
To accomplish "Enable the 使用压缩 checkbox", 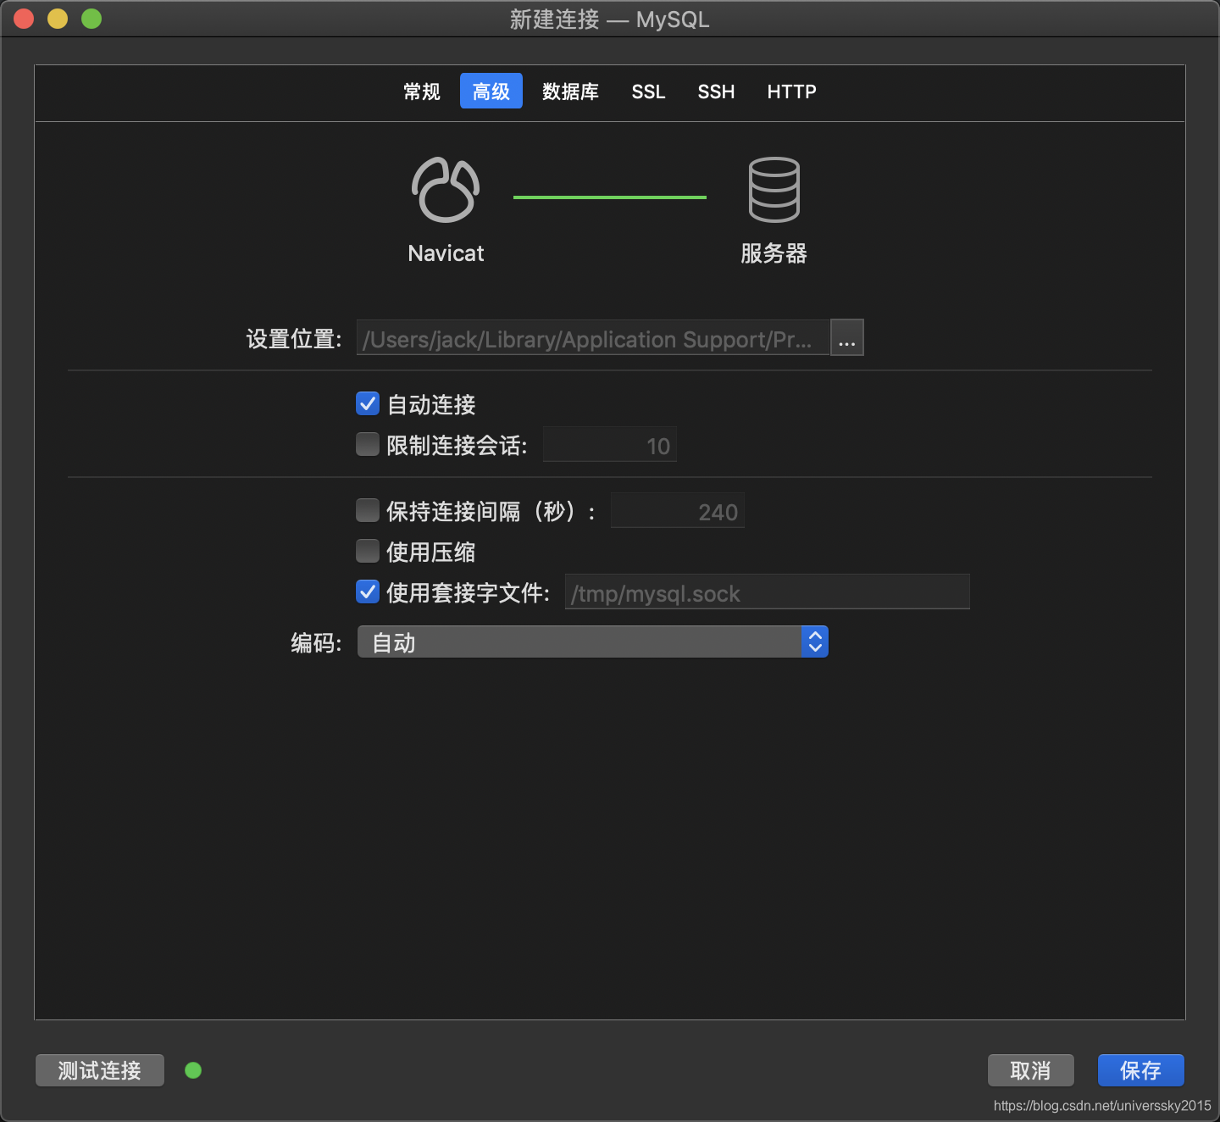I will (367, 551).
